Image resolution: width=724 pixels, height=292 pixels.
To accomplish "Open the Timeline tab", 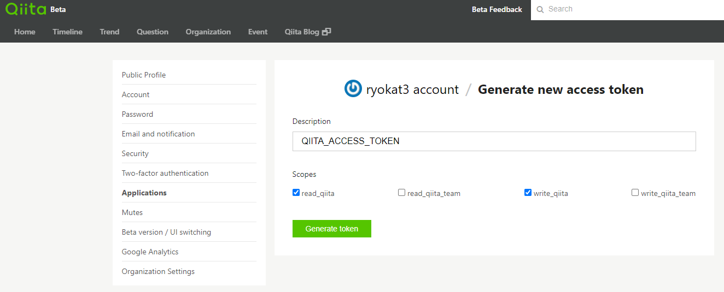I will coord(67,32).
